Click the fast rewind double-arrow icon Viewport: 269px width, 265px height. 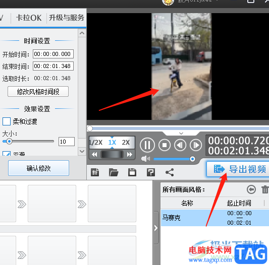click(x=94, y=155)
